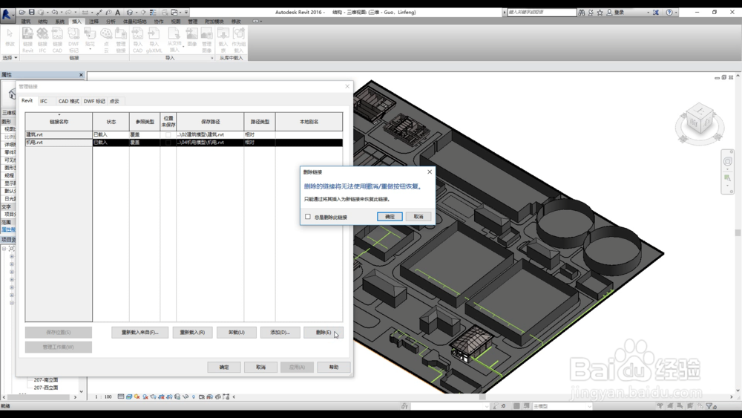Viewport: 742px width, 418px height.
Task: Close 删除链接 dialog with X
Action: click(x=430, y=172)
